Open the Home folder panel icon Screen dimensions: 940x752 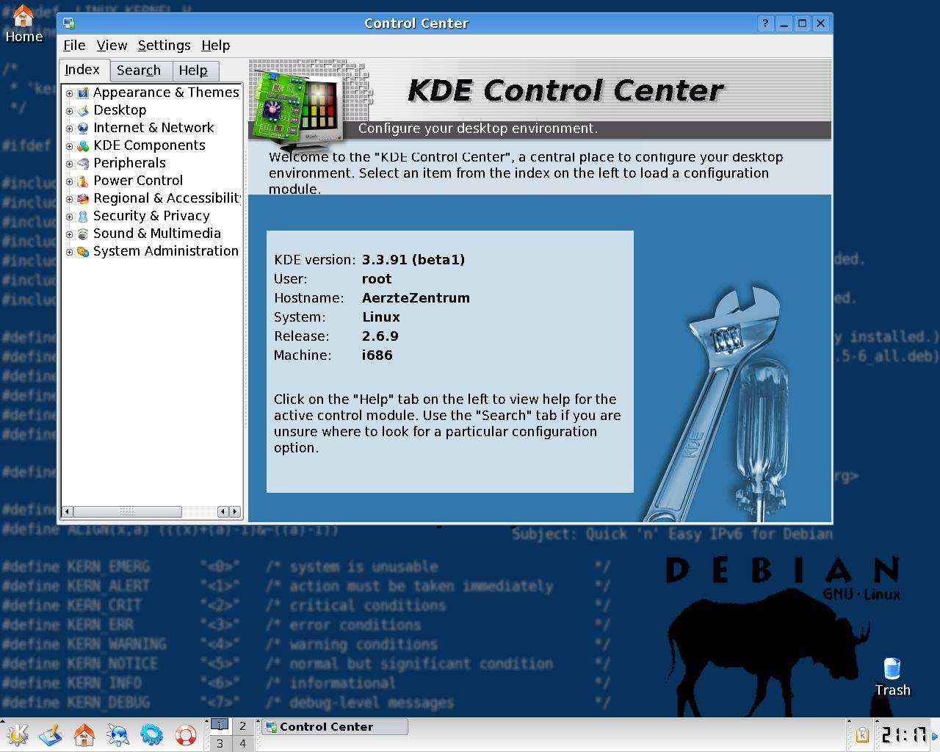click(x=84, y=734)
